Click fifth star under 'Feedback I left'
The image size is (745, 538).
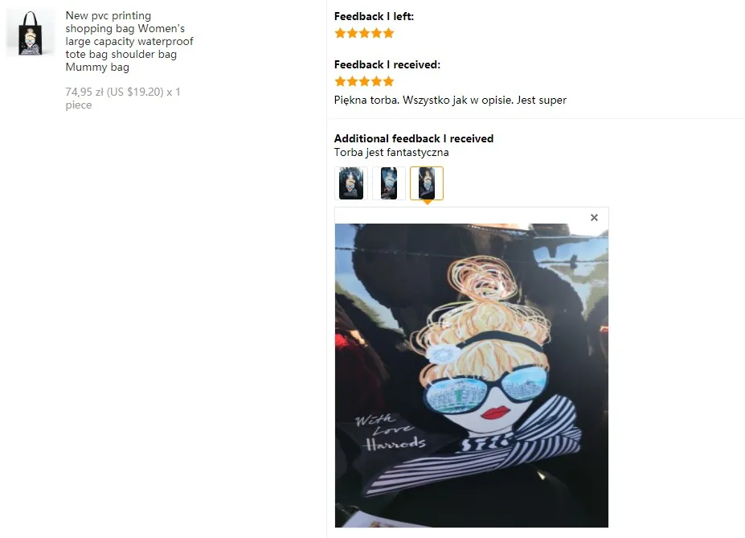(389, 33)
